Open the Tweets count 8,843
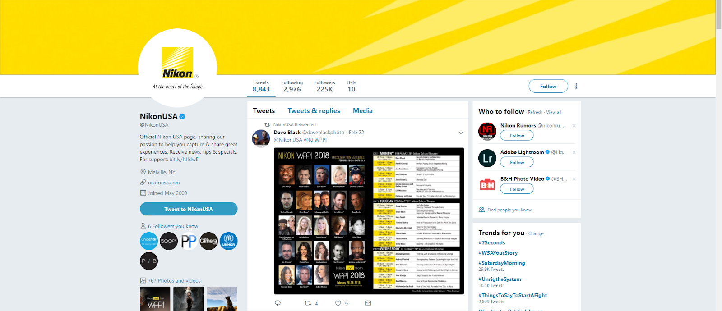This screenshot has height=311, width=722. [261, 86]
